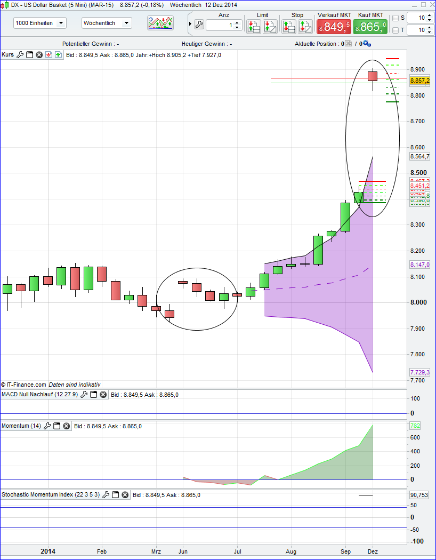The height and width of the screenshot is (560, 436).
Task: Click the purple 7.729,3 axis value
Action: coord(419,372)
